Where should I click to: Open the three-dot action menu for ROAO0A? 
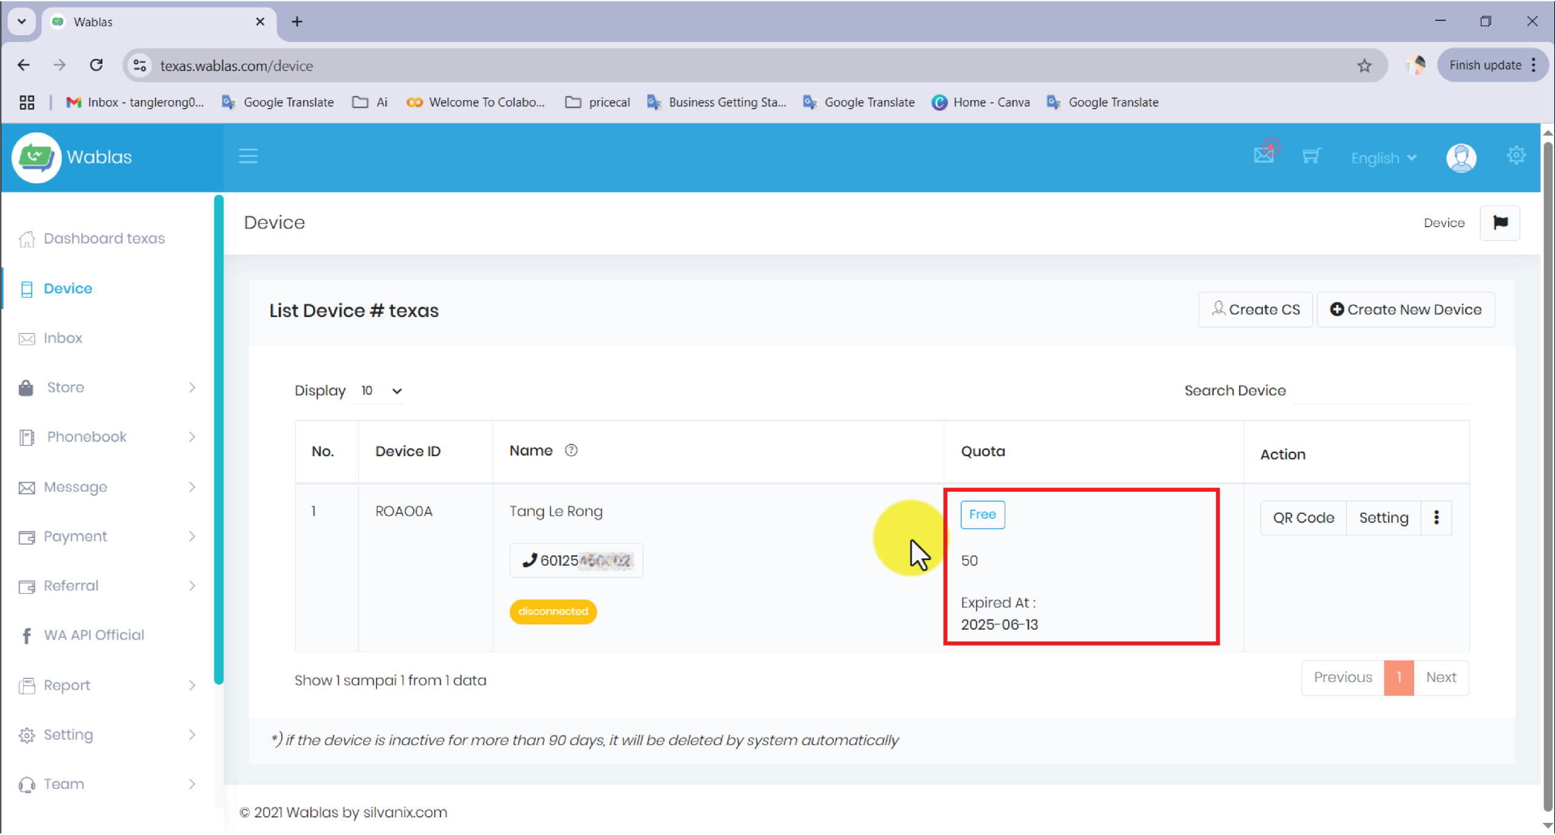[x=1437, y=517]
